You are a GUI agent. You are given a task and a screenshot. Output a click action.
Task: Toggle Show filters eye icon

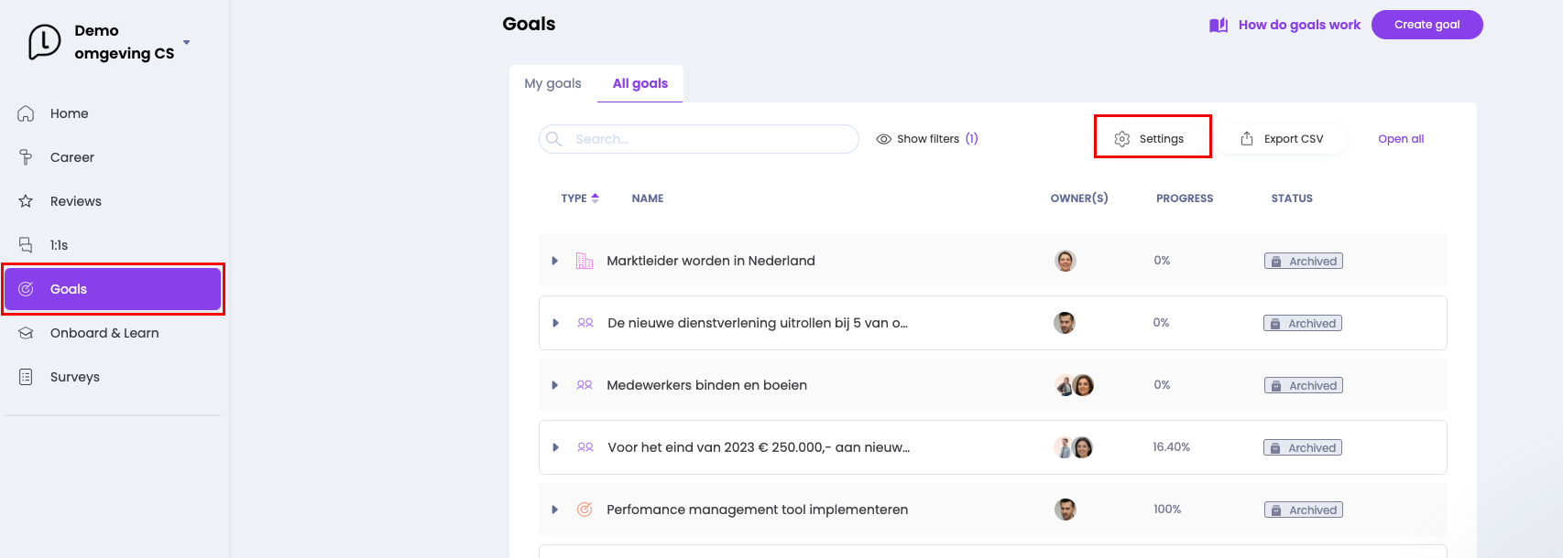(884, 139)
